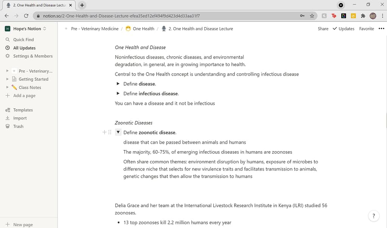Expand the 'Define disease.' toggle
Screen dimensions: 387x228
click(x=118, y=84)
